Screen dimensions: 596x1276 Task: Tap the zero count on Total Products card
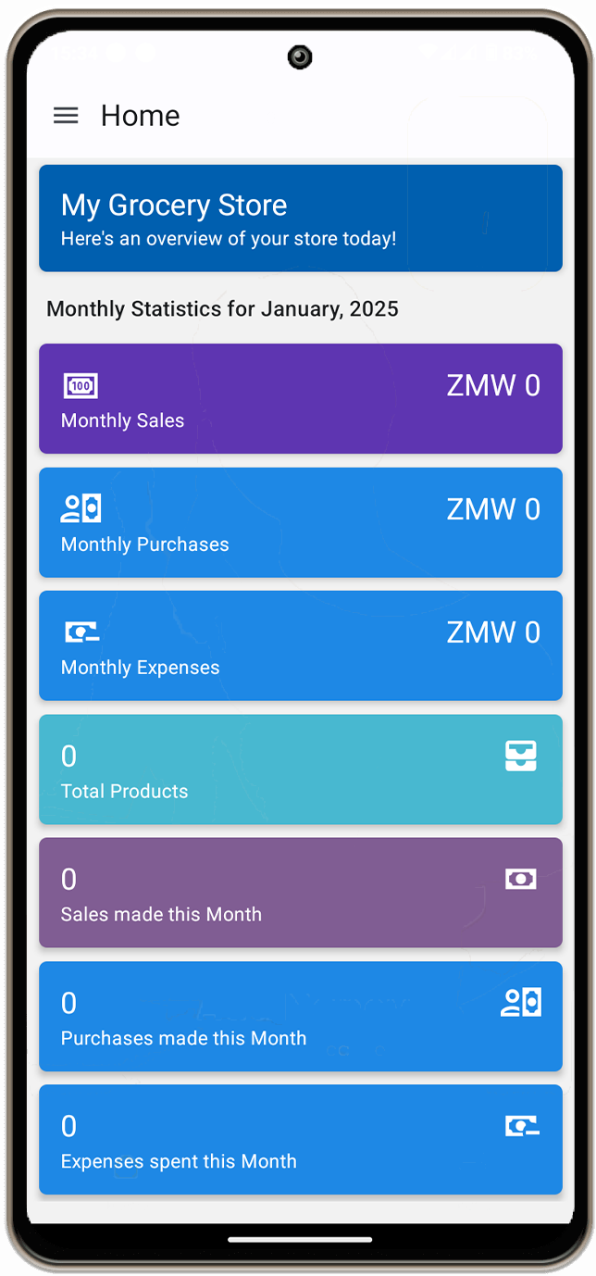coord(68,756)
